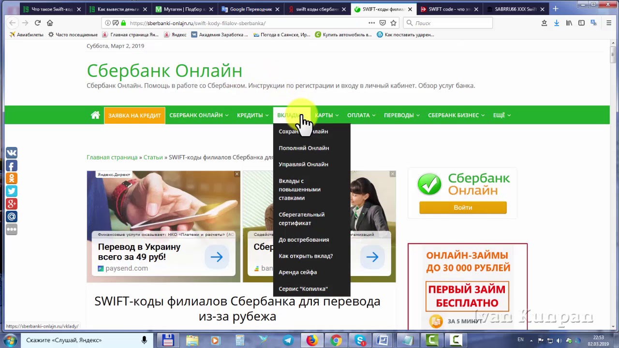This screenshot has height=348, width=619.
Task: Expand Карты dropdown menu
Action: [x=326, y=115]
